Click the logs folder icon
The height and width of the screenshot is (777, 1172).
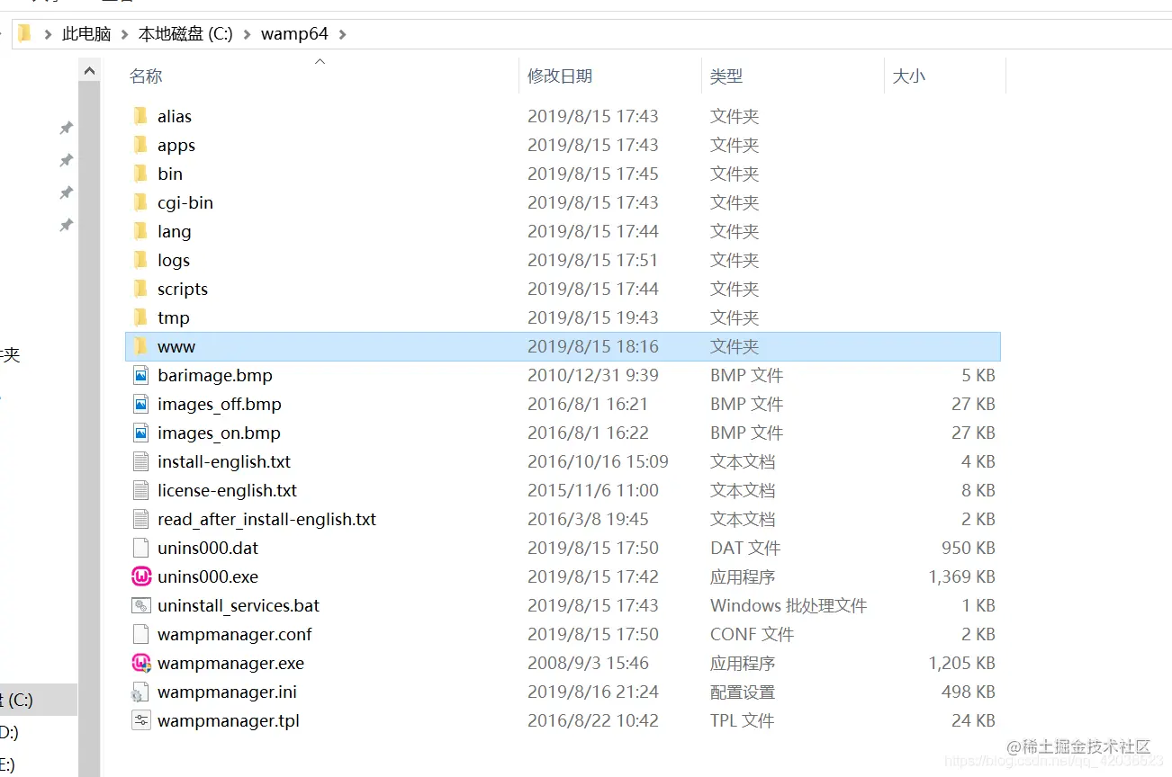140,260
